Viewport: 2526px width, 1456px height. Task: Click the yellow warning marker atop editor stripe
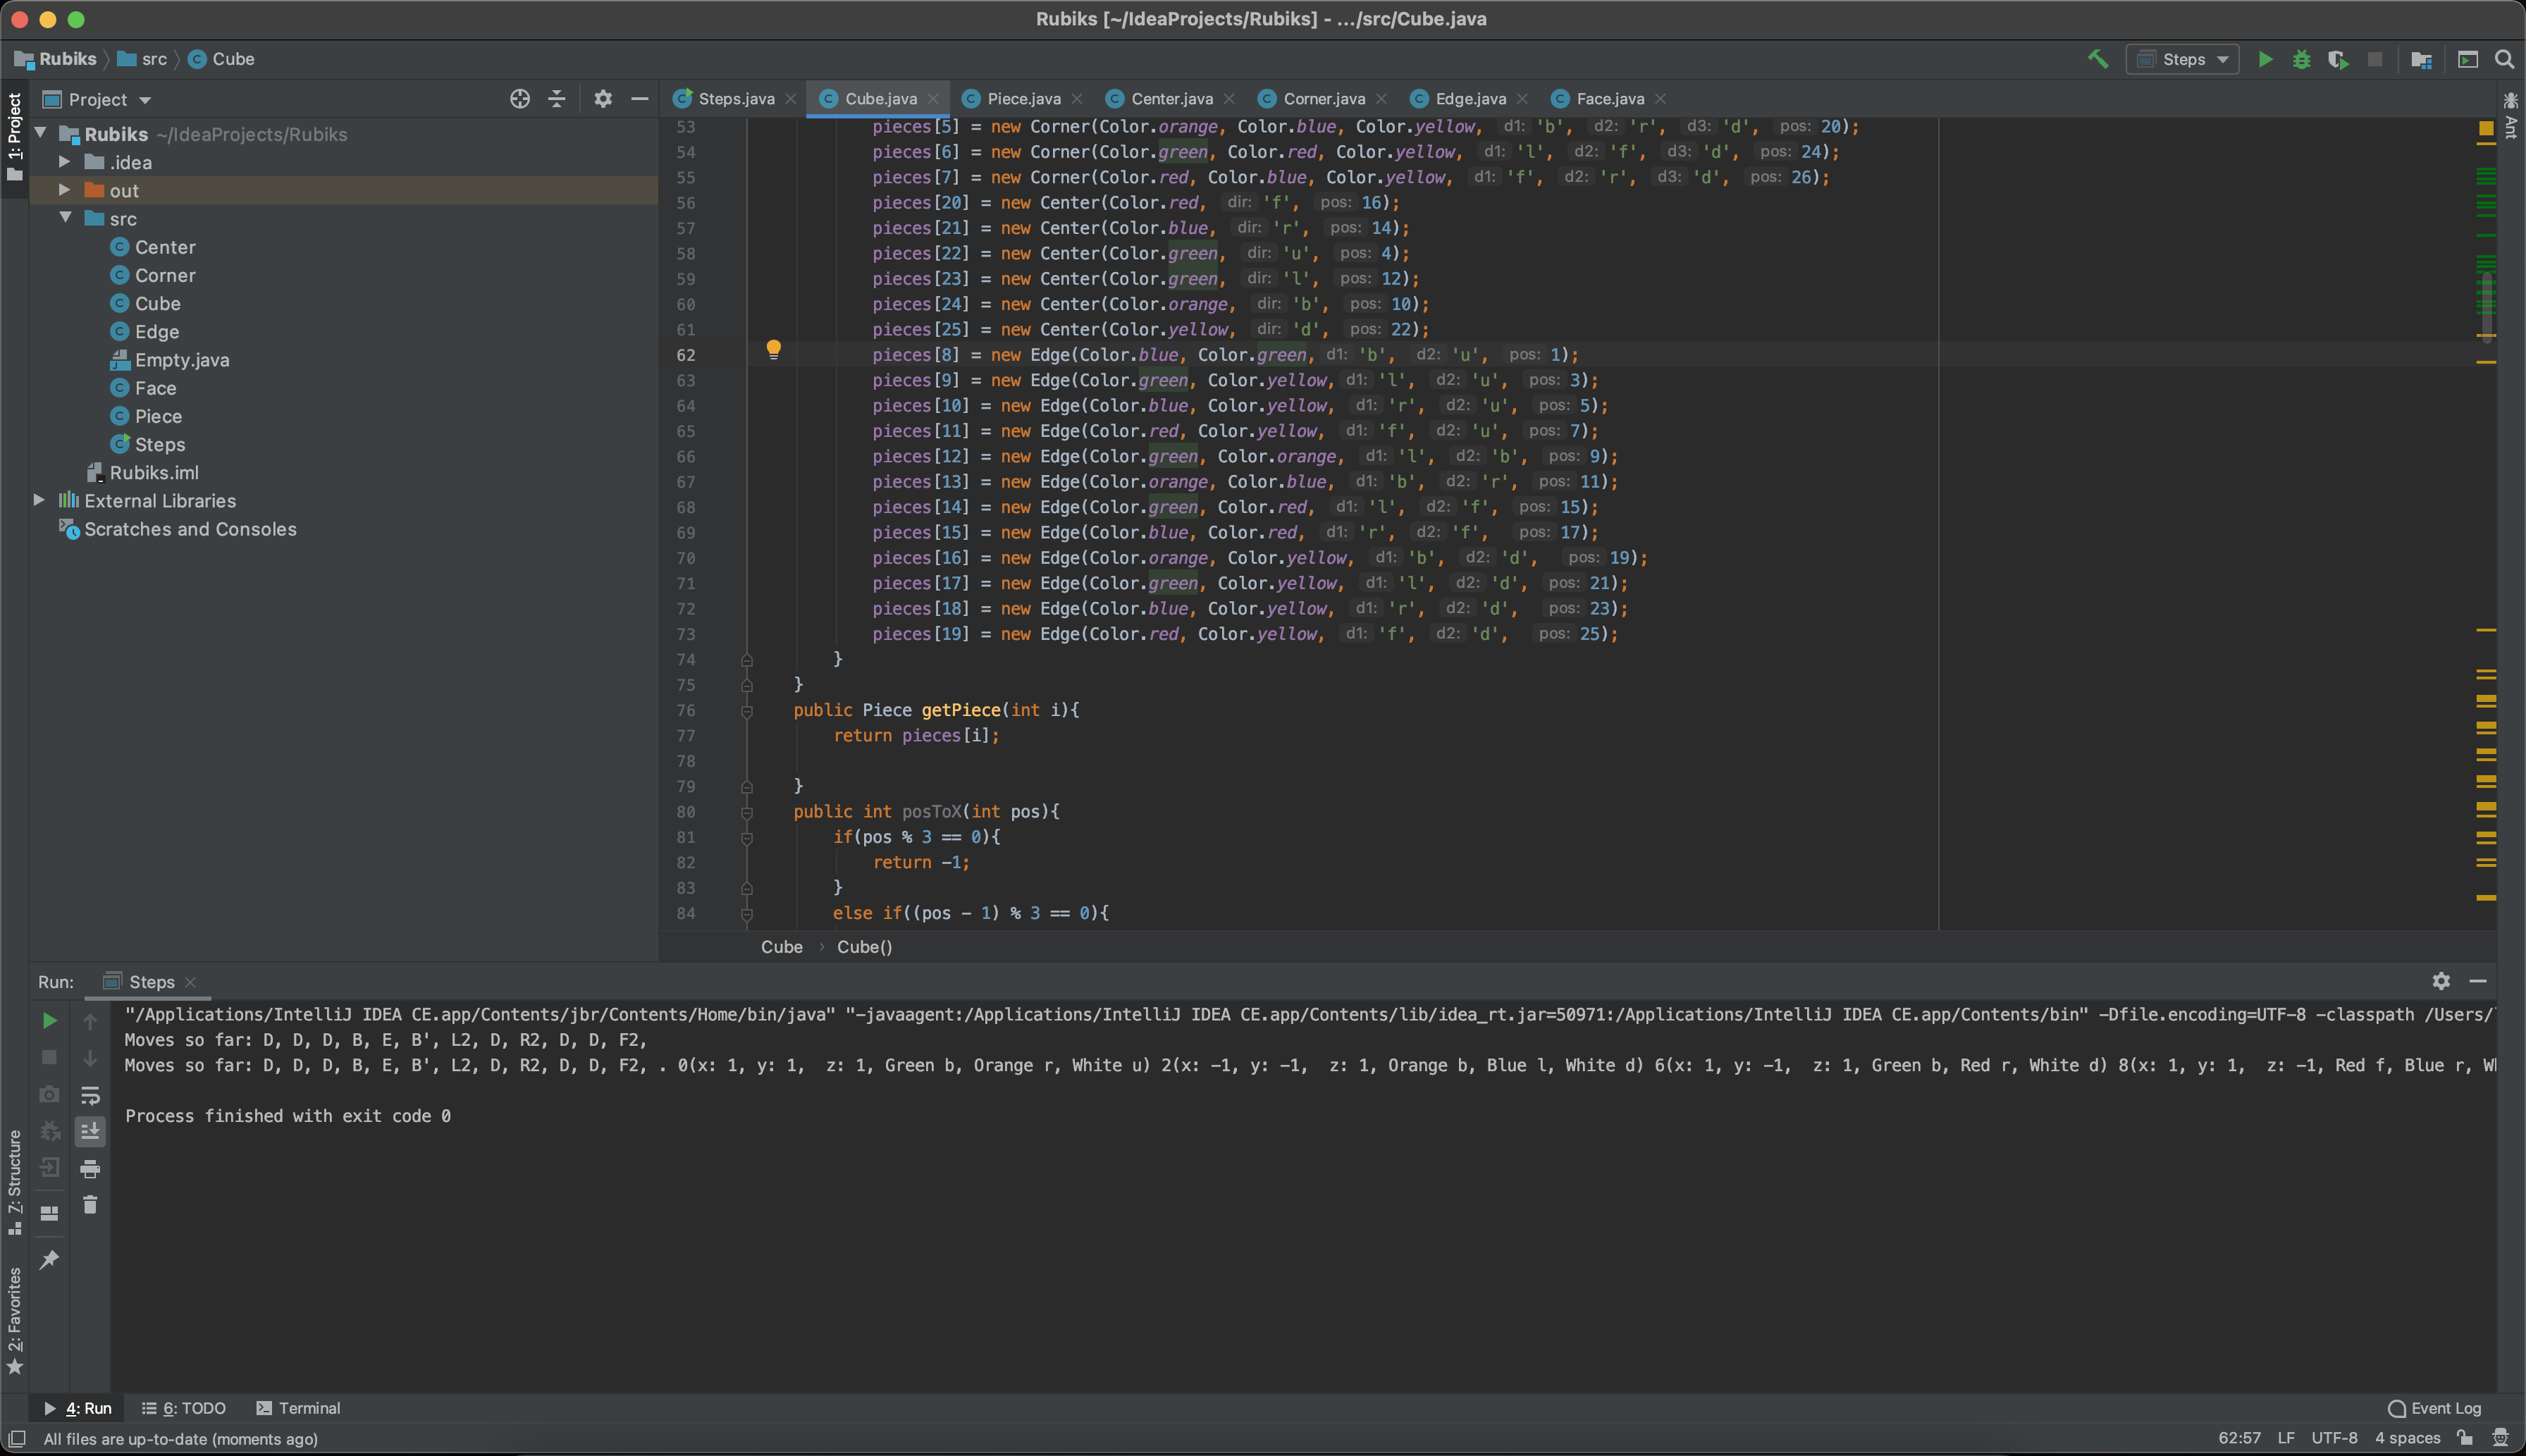coord(2486,128)
